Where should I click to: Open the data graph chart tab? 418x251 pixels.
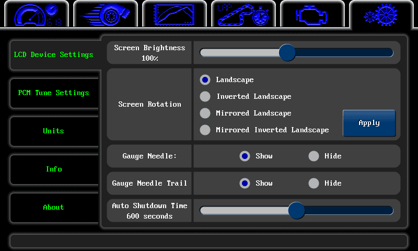[175, 14]
